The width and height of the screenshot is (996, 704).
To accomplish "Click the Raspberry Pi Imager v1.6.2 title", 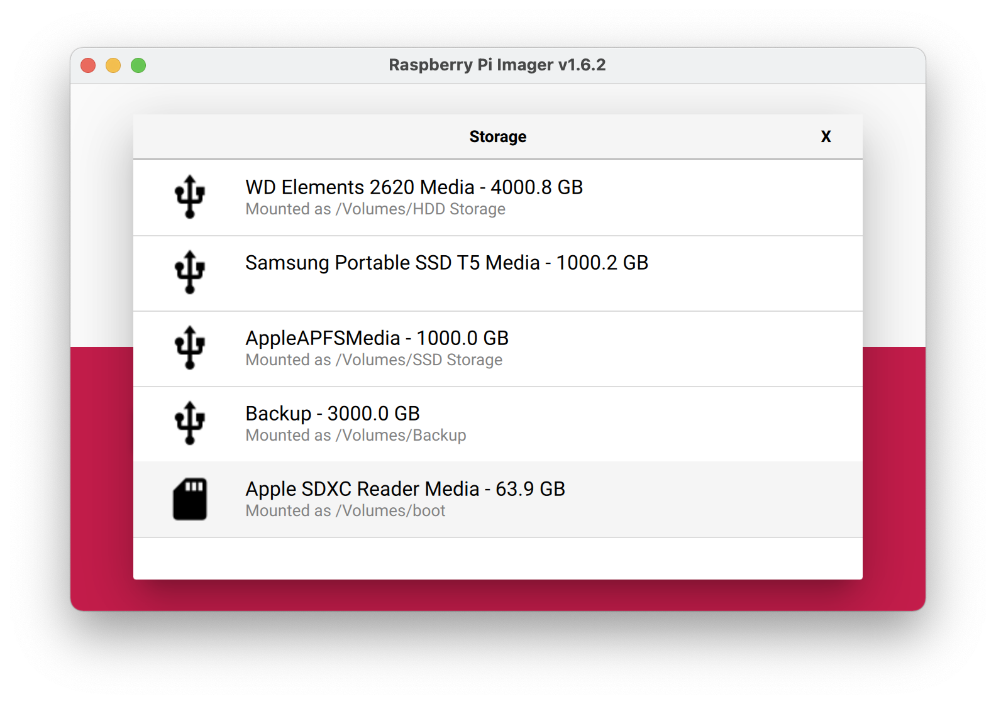I will coord(497,65).
